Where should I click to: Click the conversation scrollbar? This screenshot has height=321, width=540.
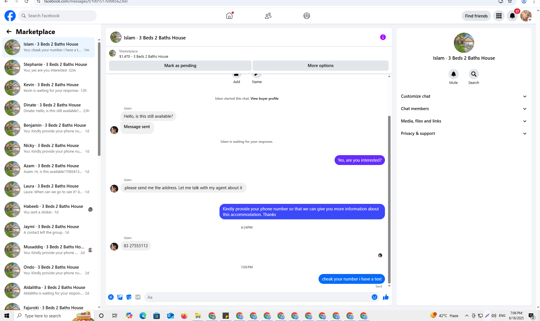point(389,199)
